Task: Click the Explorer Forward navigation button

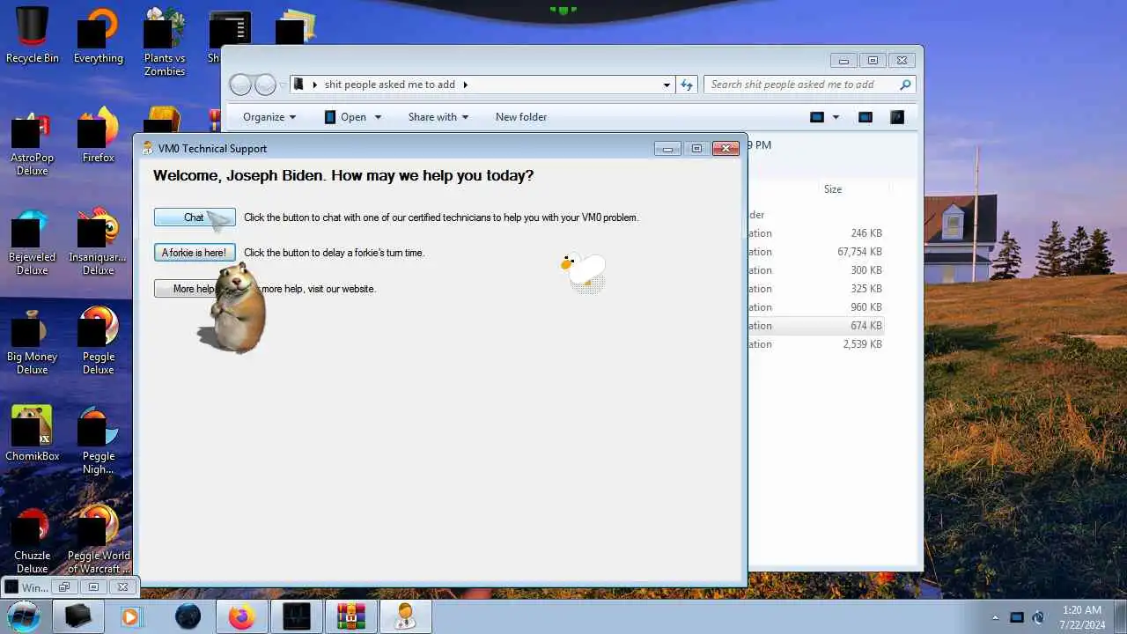Action: [265, 85]
